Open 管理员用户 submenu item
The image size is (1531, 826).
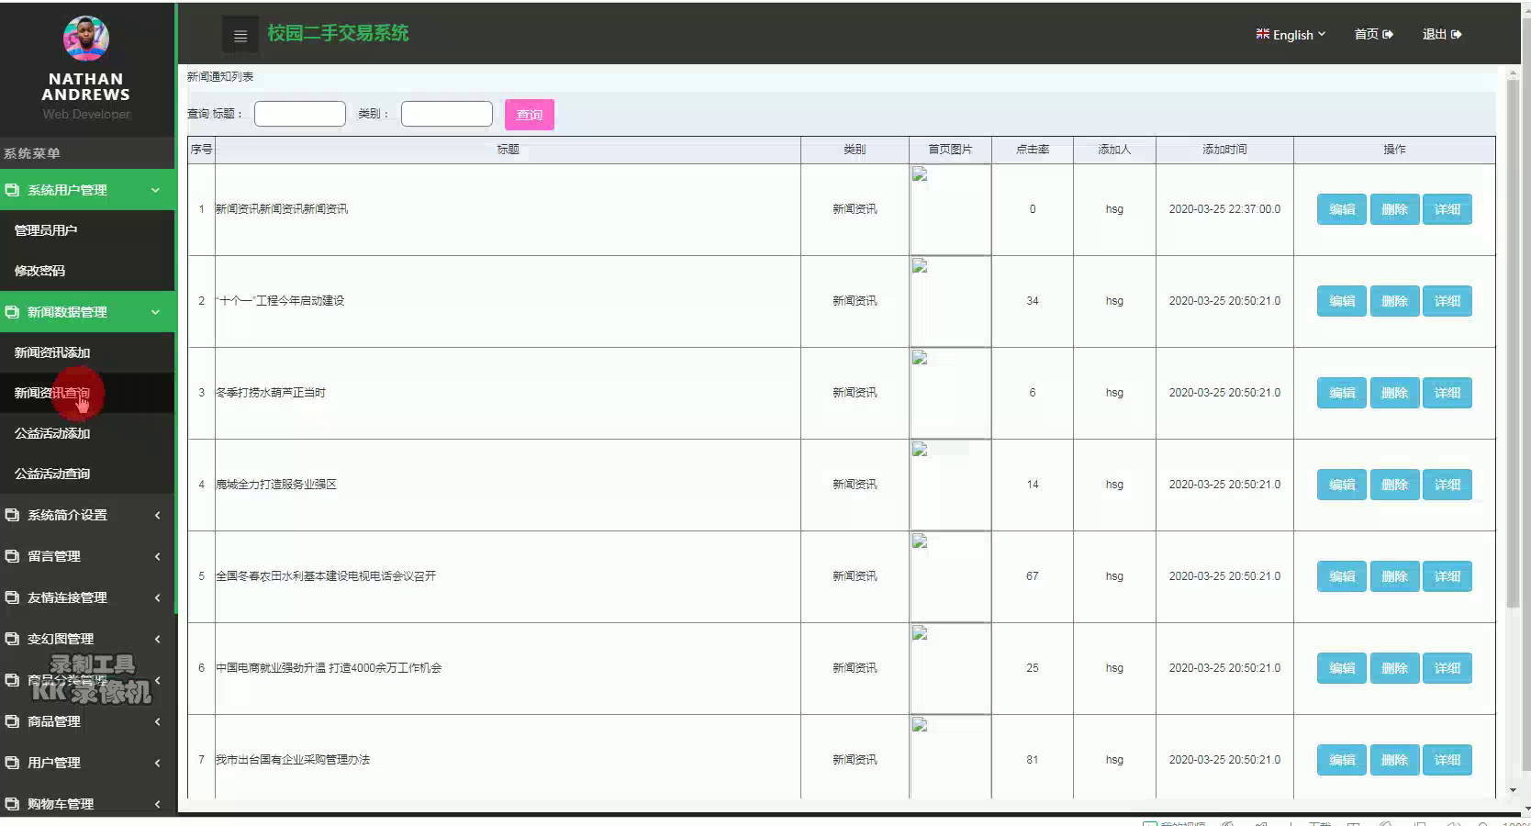87,230
